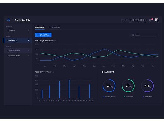Open the notifications bell
164x123 pixels.
coord(150,20)
